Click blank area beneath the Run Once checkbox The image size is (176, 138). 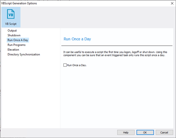(117, 96)
